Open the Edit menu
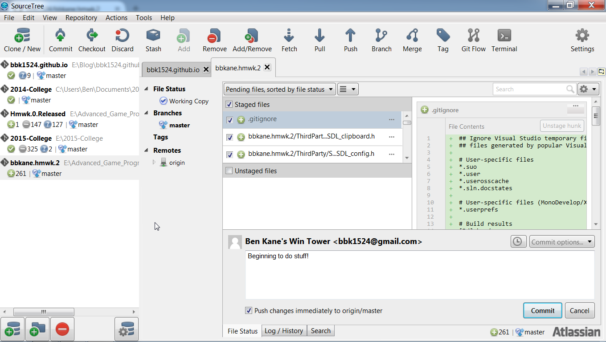Viewport: 606px width, 342px height. click(x=29, y=18)
